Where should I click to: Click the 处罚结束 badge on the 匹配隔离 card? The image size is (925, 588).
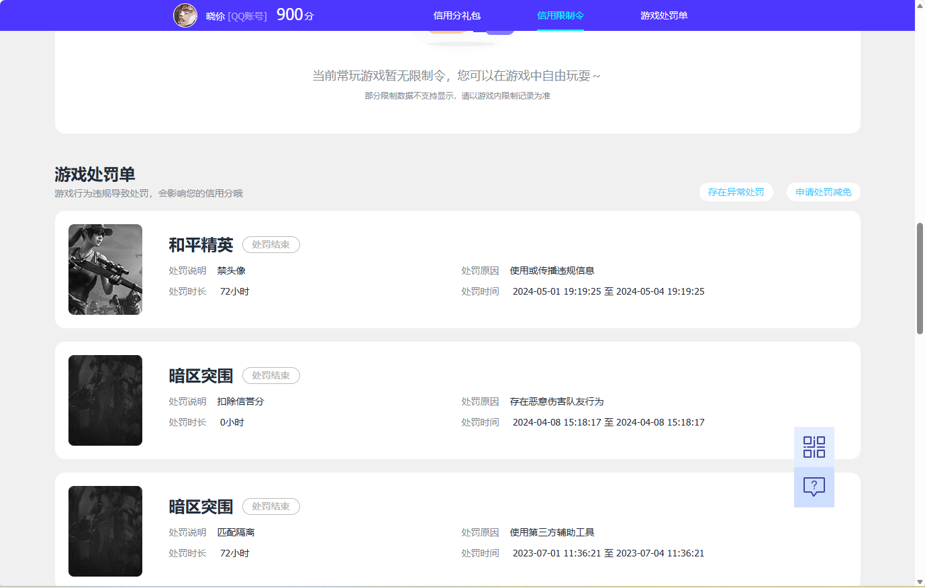pos(271,507)
